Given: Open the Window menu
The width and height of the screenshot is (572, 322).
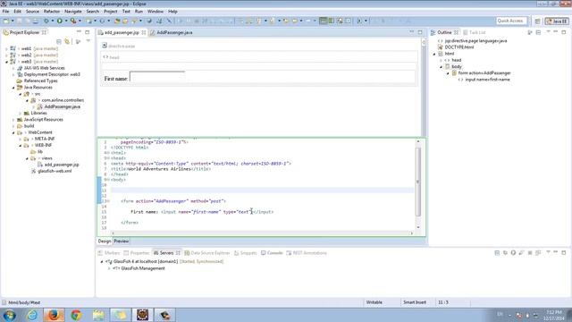Looking at the screenshot, I should point(155,12).
